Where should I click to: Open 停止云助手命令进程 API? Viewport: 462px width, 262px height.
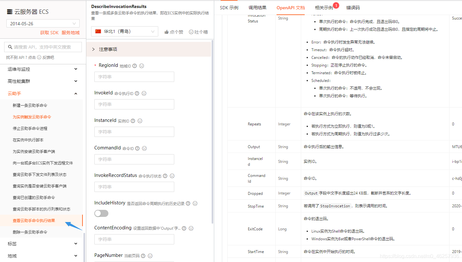pos(30,128)
